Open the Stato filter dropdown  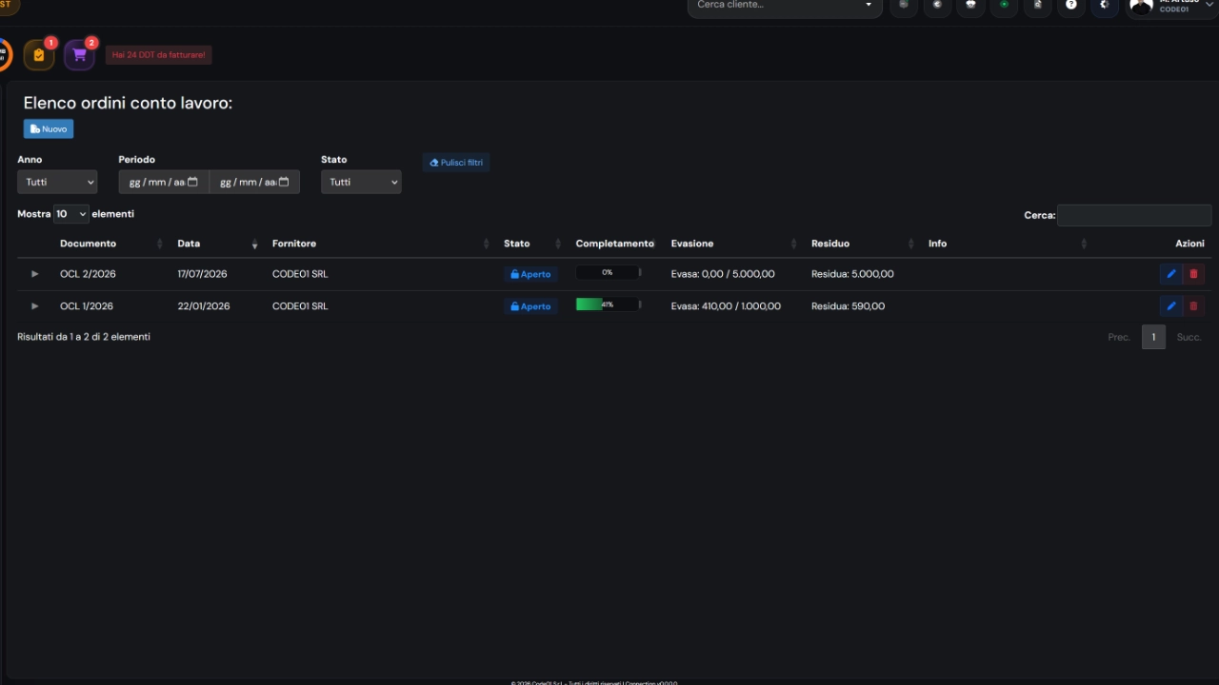(361, 182)
